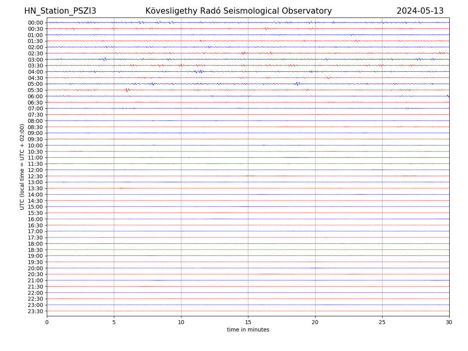Click the "time in minutes" axis label
This screenshot has height=351, width=468.
tap(248, 330)
